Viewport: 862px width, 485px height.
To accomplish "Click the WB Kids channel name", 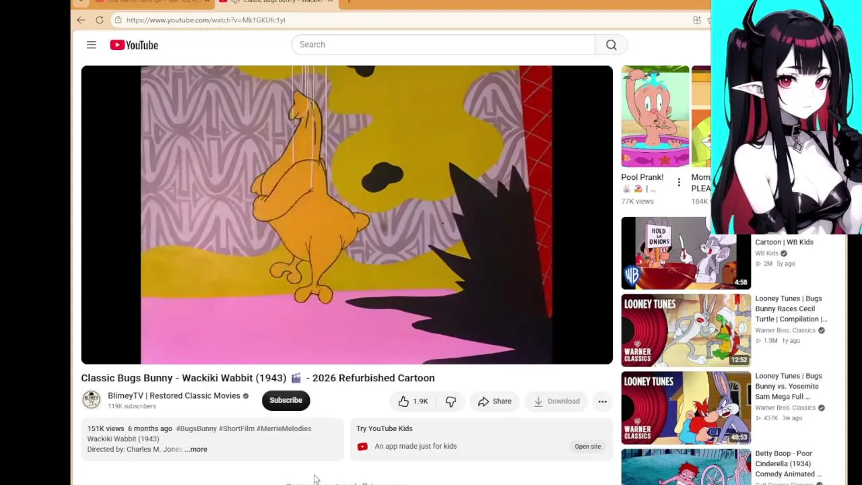I will (767, 254).
